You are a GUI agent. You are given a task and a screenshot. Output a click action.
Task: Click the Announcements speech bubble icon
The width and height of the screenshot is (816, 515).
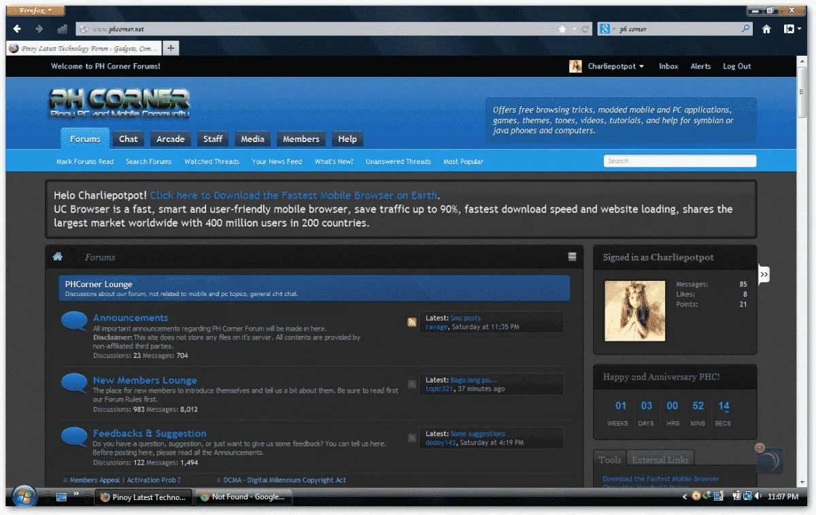coord(74,322)
